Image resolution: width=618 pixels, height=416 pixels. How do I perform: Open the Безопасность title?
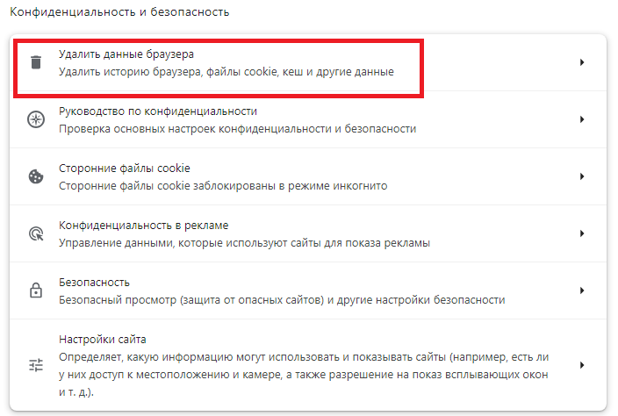pos(94,283)
